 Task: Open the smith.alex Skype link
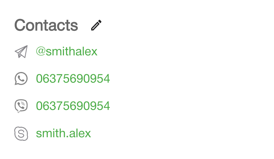[x=63, y=133]
